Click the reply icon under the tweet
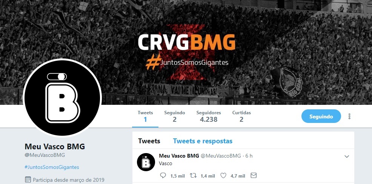Screen dimensions: 372x184 click(163, 175)
